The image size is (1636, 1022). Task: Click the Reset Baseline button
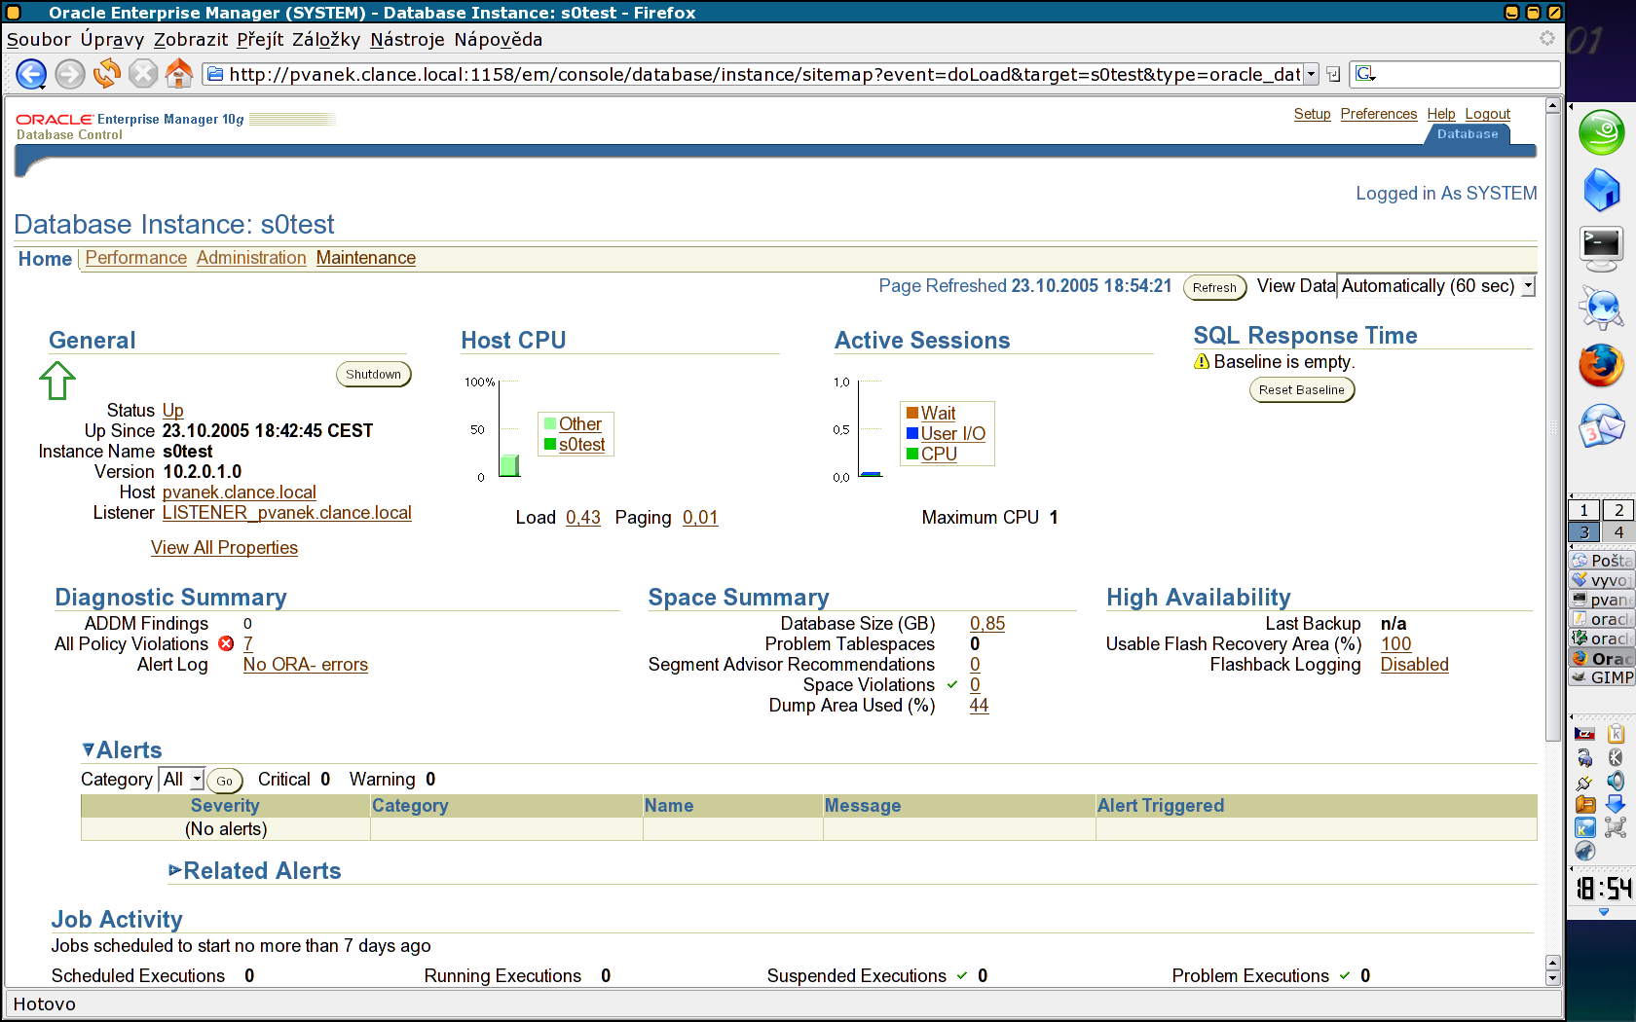click(1301, 389)
